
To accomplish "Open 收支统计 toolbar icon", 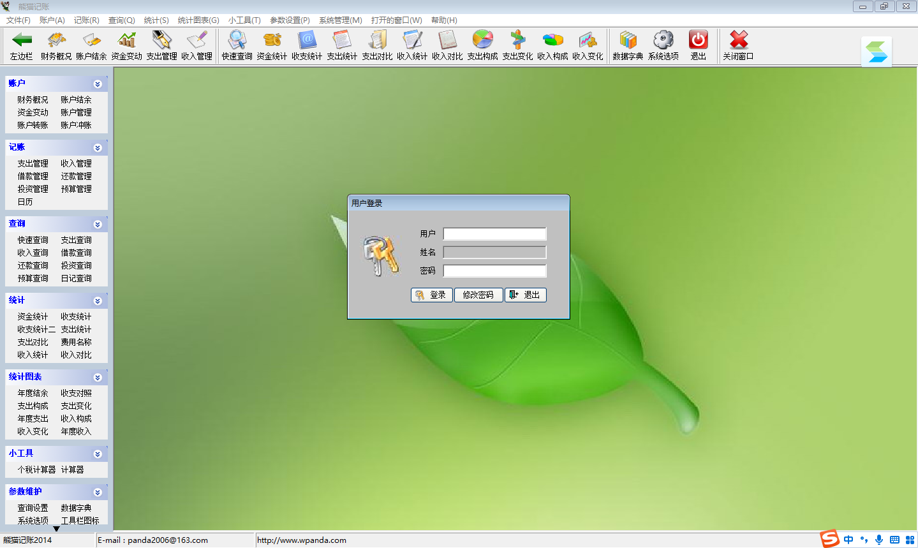I will (307, 40).
